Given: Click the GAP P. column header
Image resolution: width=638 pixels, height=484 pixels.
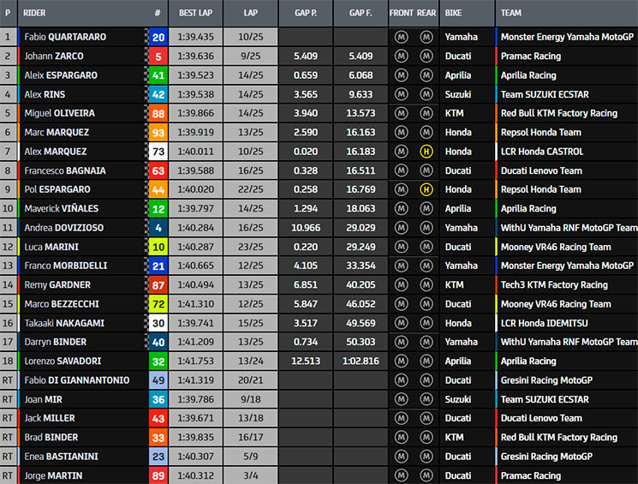Looking at the screenshot, I should (306, 13).
